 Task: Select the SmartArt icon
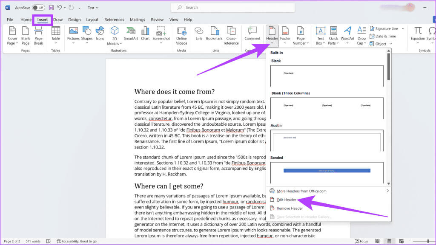(x=131, y=35)
